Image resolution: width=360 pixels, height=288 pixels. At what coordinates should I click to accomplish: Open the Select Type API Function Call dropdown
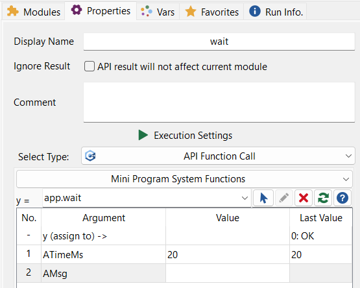pyautogui.click(x=218, y=156)
